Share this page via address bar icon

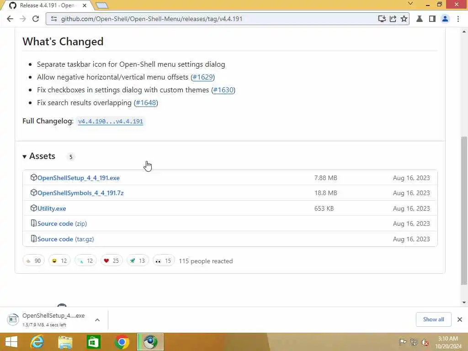pyautogui.click(x=393, y=19)
